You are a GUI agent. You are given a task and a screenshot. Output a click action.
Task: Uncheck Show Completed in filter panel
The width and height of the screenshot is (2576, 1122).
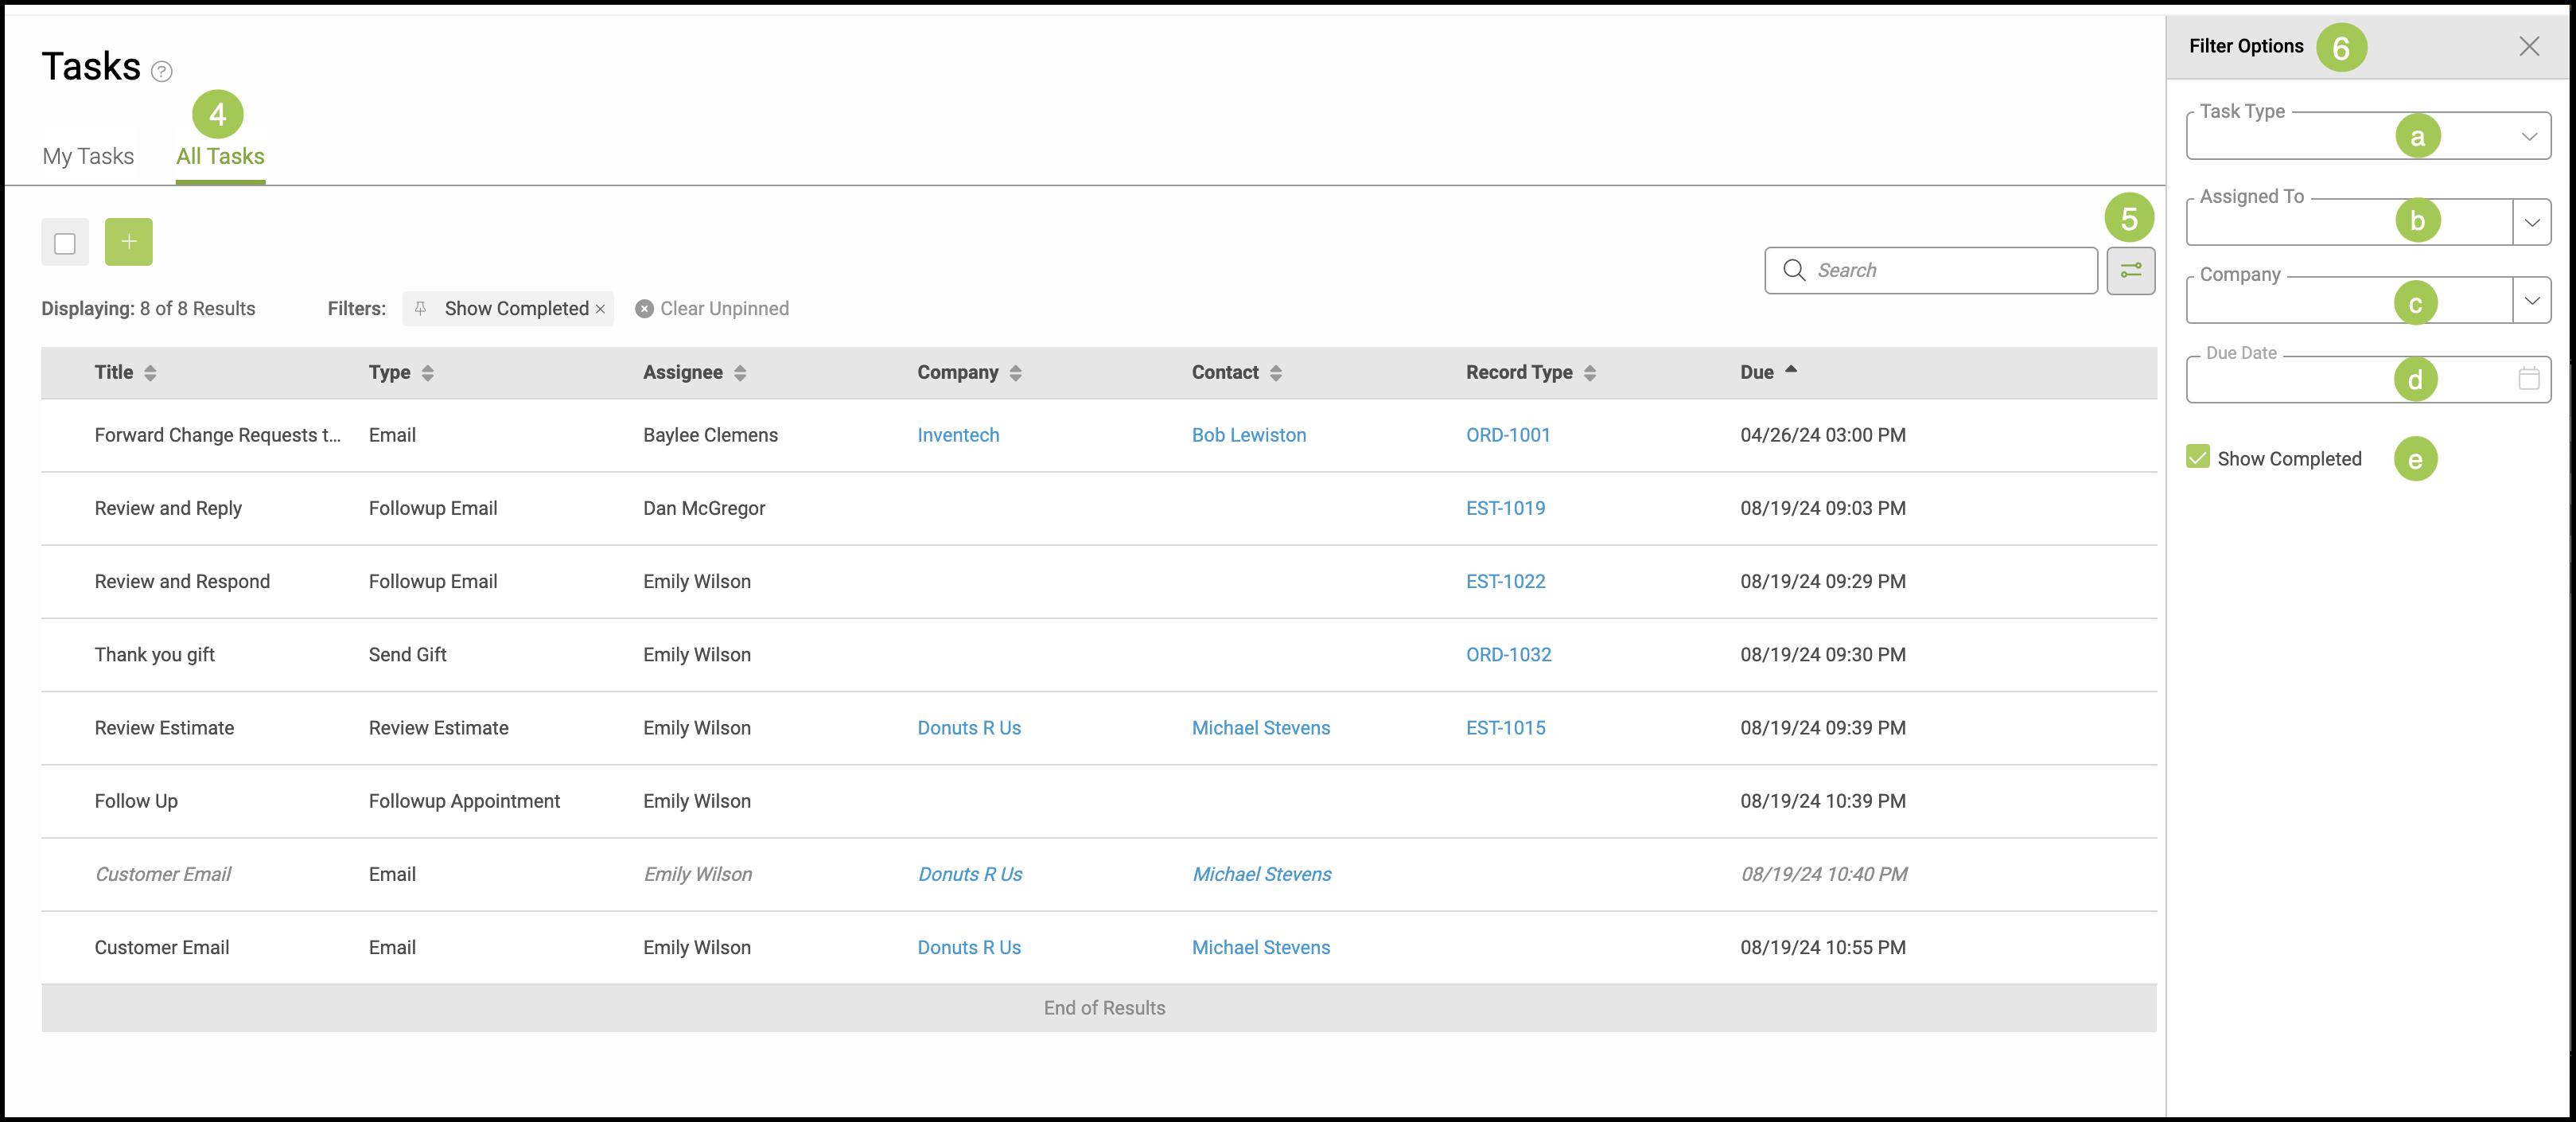[2197, 458]
